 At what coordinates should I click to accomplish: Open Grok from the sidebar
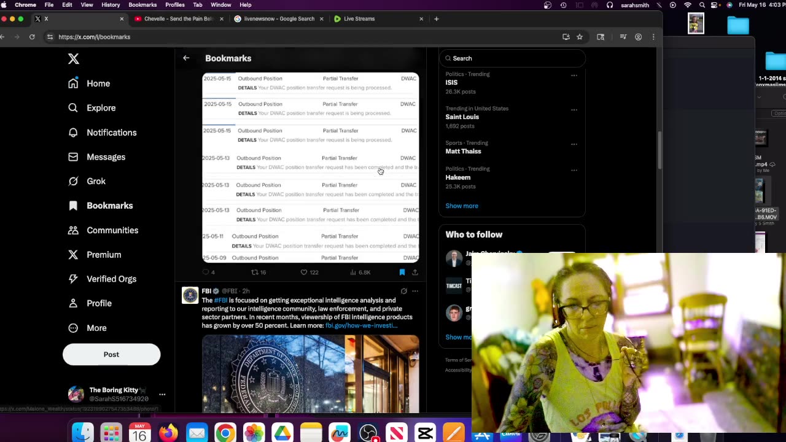(87, 181)
